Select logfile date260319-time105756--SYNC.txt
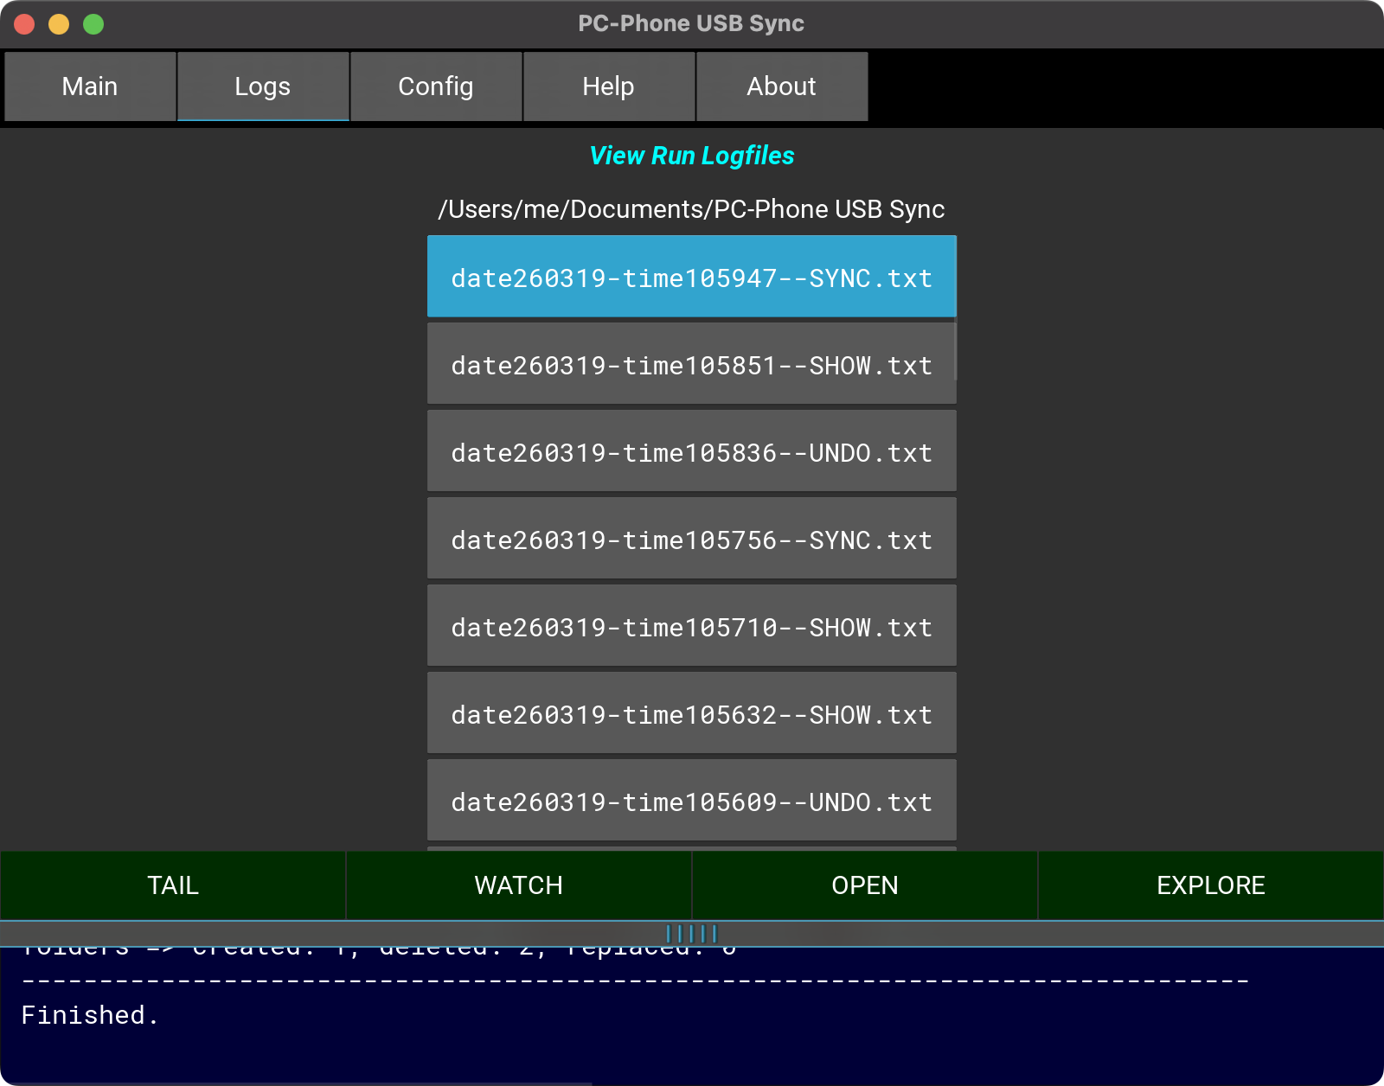The image size is (1384, 1086). tap(691, 540)
